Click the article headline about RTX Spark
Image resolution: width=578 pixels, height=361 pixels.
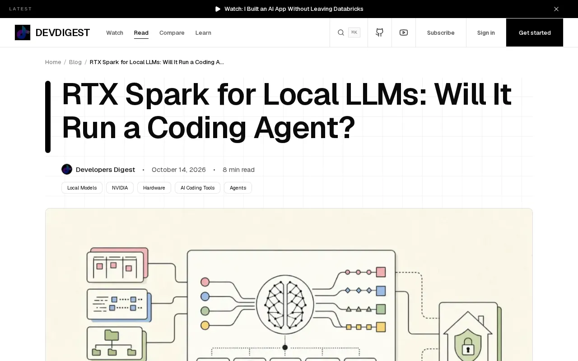tap(286, 111)
